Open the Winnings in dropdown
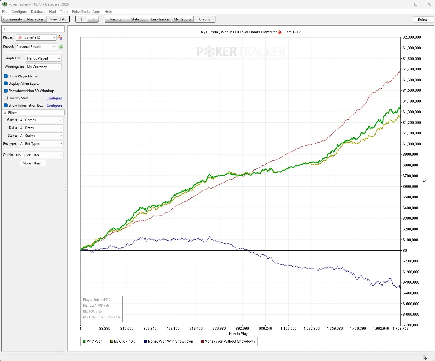 pyautogui.click(x=44, y=67)
